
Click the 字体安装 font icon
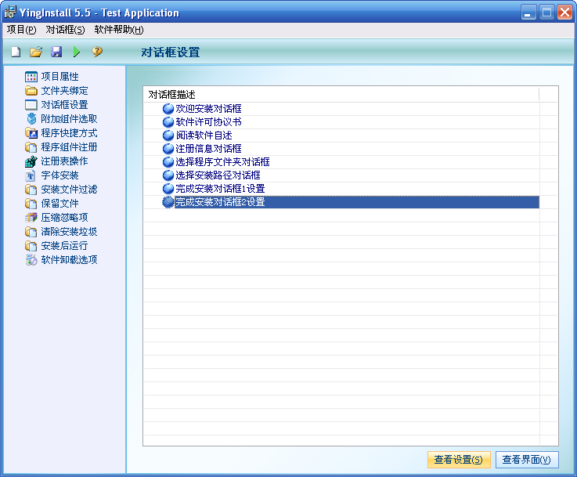[x=31, y=175]
